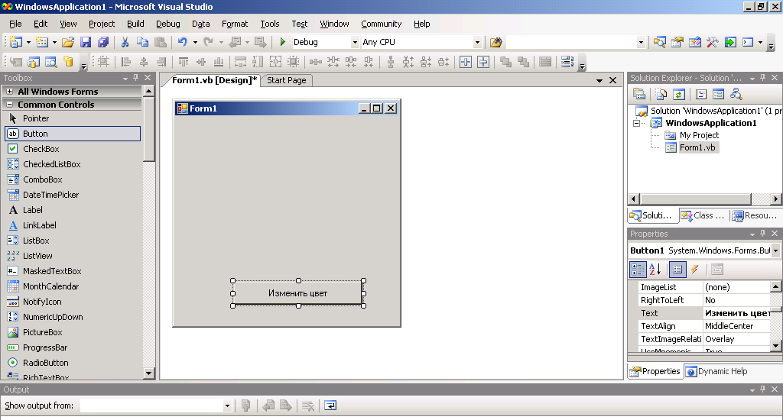Click the Open File toolbar icon
The width and height of the screenshot is (783, 420).
pyautogui.click(x=68, y=43)
